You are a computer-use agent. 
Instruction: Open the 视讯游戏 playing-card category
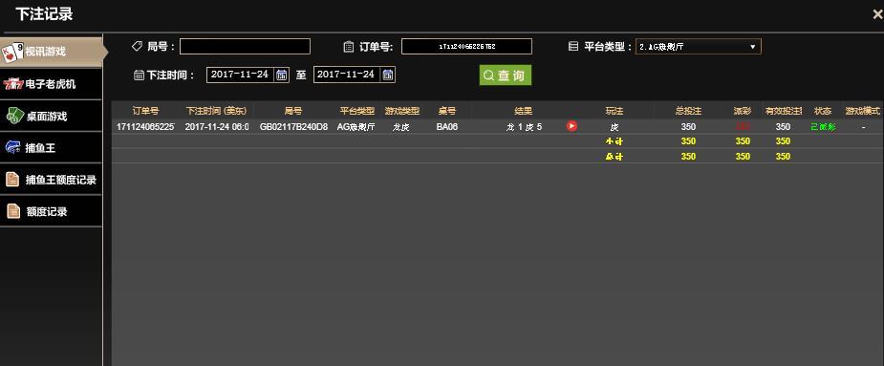coord(12,53)
